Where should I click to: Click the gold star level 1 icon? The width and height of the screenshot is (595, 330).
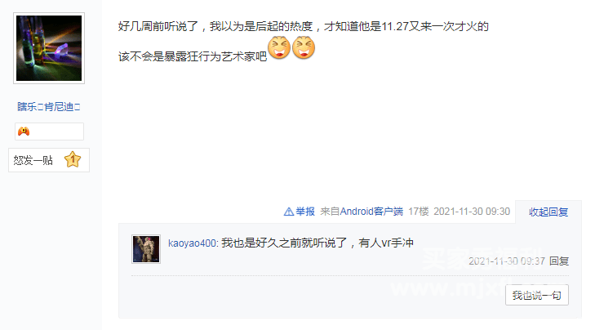(73, 159)
